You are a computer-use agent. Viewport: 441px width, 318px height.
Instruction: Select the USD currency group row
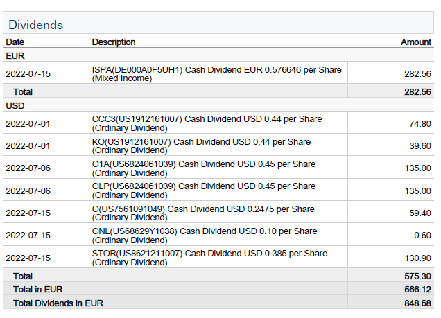click(x=15, y=105)
